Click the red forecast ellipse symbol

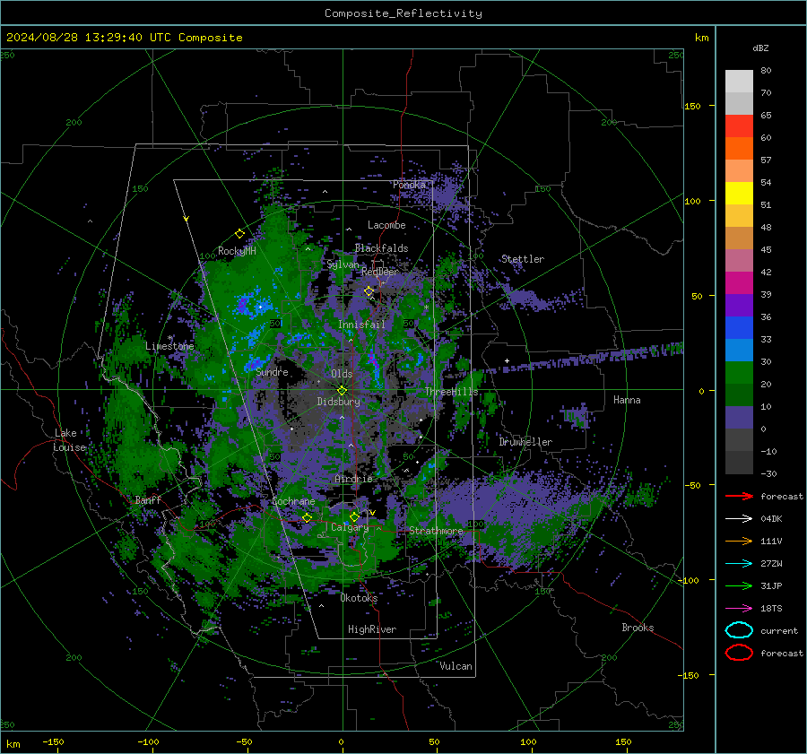[x=739, y=653]
